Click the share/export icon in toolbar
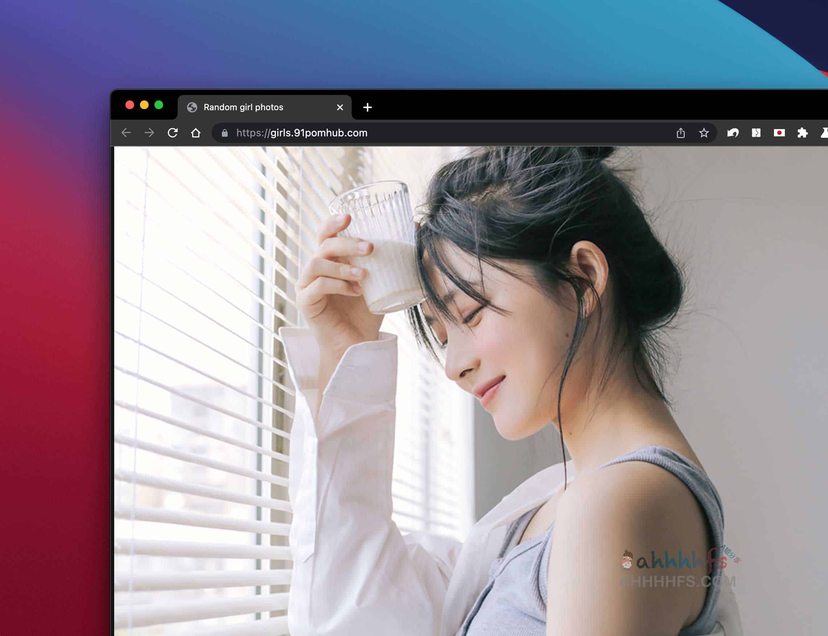 click(x=680, y=132)
